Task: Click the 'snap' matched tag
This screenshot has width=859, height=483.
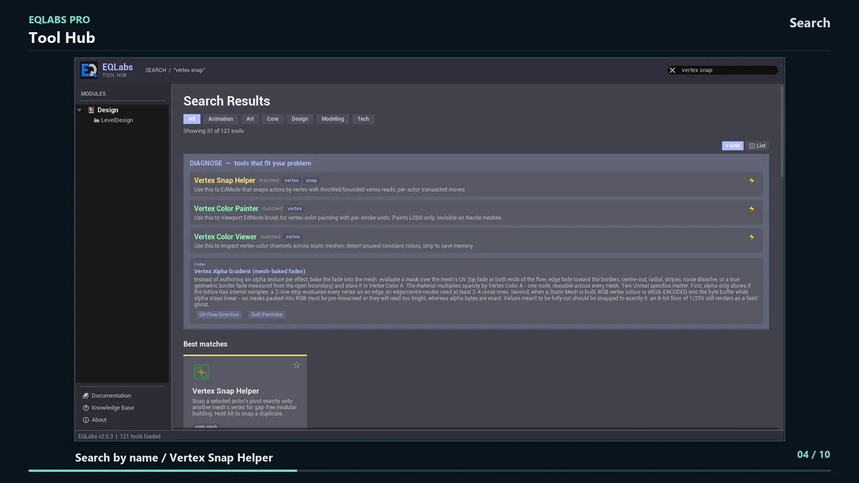Action: (x=311, y=181)
